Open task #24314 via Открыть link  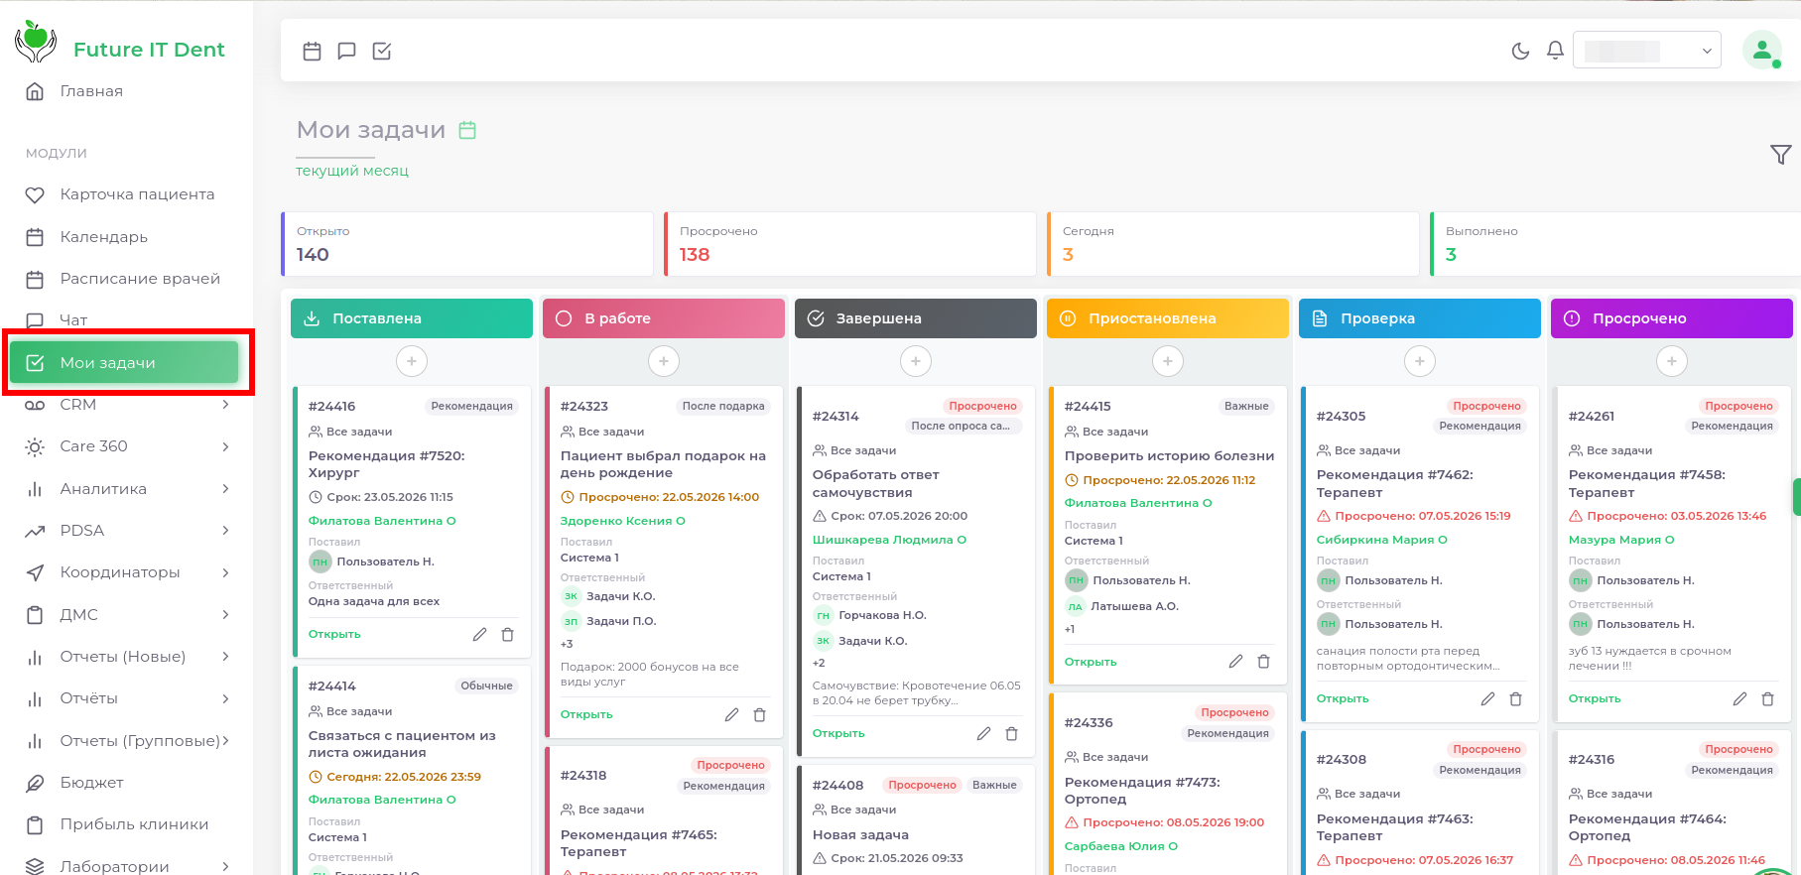coord(838,733)
